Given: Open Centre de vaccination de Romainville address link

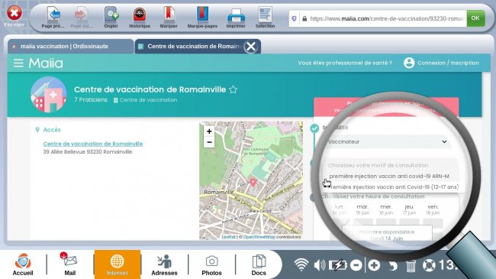Looking at the screenshot, I should (93, 144).
